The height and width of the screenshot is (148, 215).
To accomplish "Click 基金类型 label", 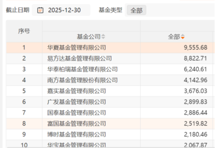I will coord(110,10).
